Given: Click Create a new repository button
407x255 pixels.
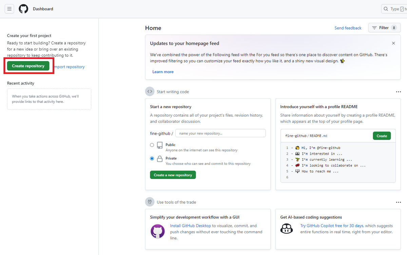Looking at the screenshot, I should pos(173,175).
